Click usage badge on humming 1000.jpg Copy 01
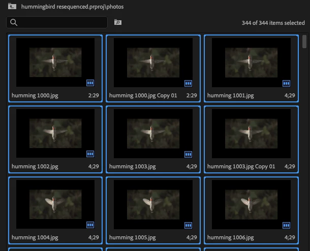The image size is (310, 251). [x=188, y=83]
